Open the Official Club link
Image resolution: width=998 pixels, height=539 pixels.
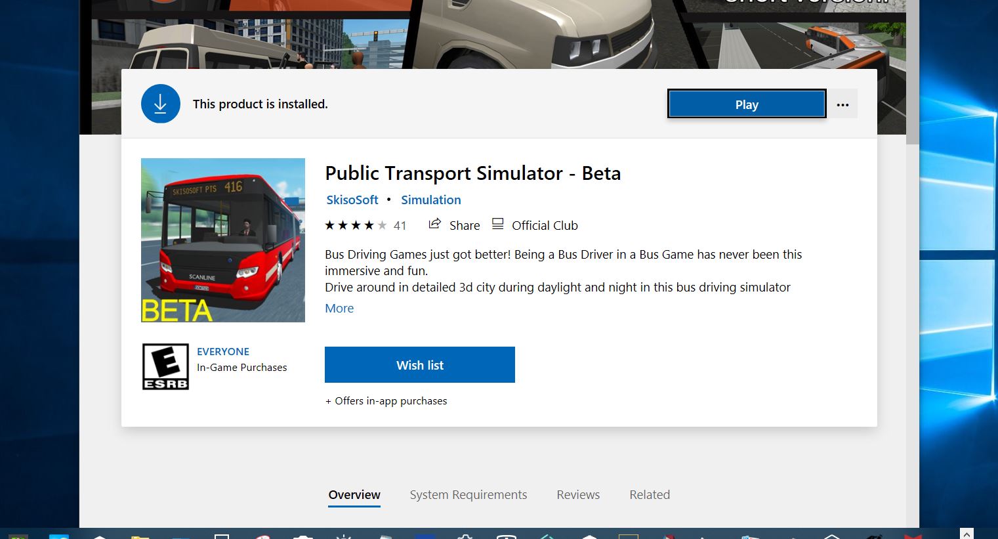click(545, 225)
